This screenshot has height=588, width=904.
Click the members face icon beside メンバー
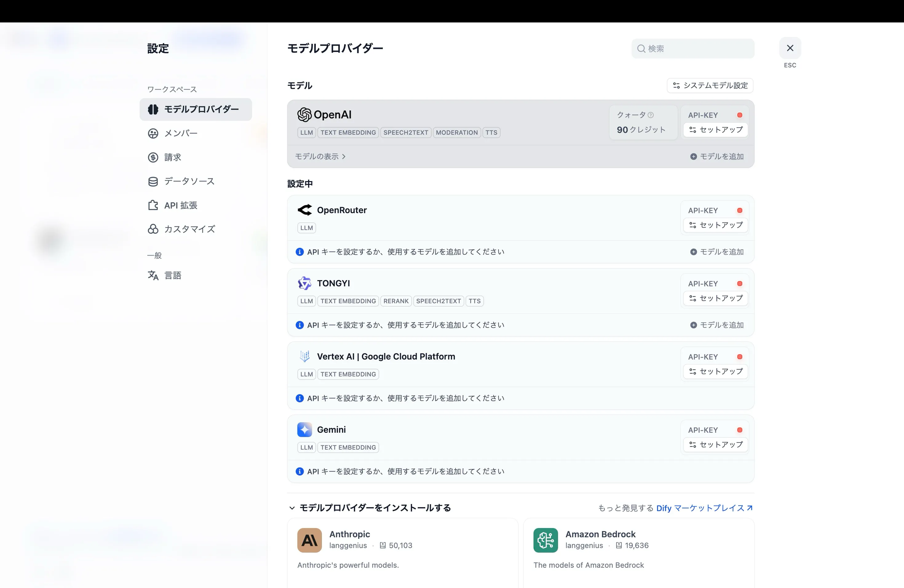[153, 133]
